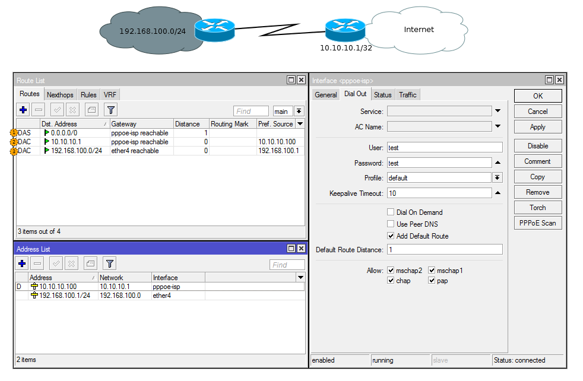Click the Remove button
This screenshot has width=583, height=381.
pyautogui.click(x=538, y=192)
